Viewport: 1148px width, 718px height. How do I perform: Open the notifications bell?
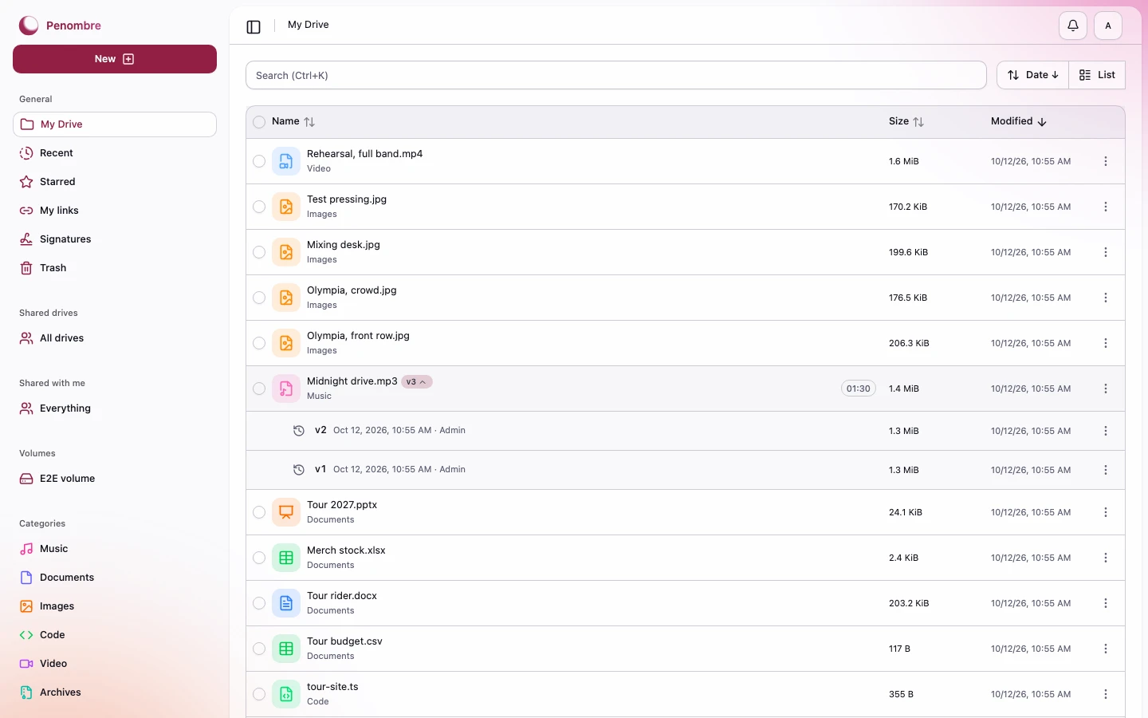click(x=1073, y=26)
